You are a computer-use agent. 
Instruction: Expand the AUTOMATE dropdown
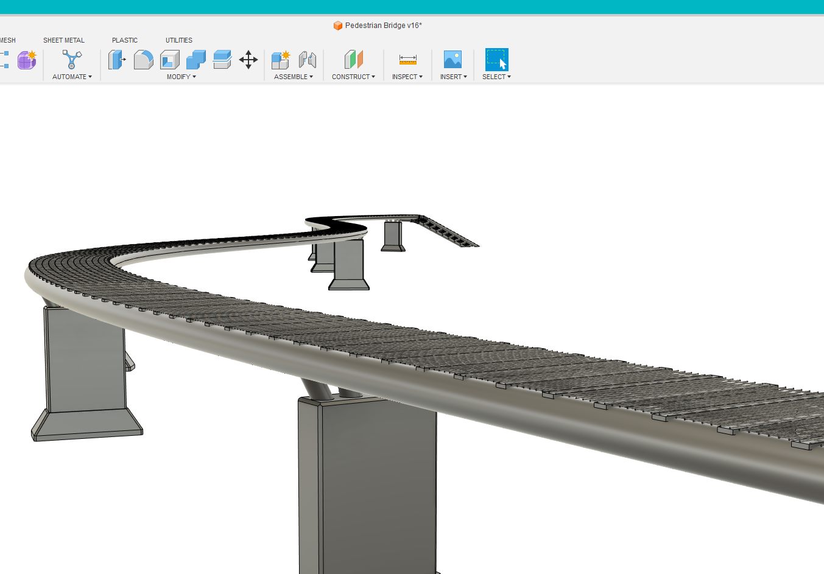tap(71, 77)
